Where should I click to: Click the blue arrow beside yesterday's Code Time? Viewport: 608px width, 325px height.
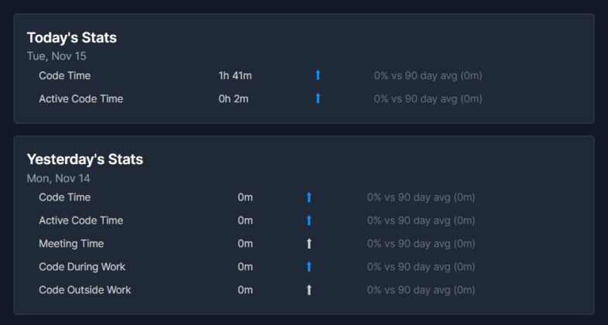click(x=309, y=197)
